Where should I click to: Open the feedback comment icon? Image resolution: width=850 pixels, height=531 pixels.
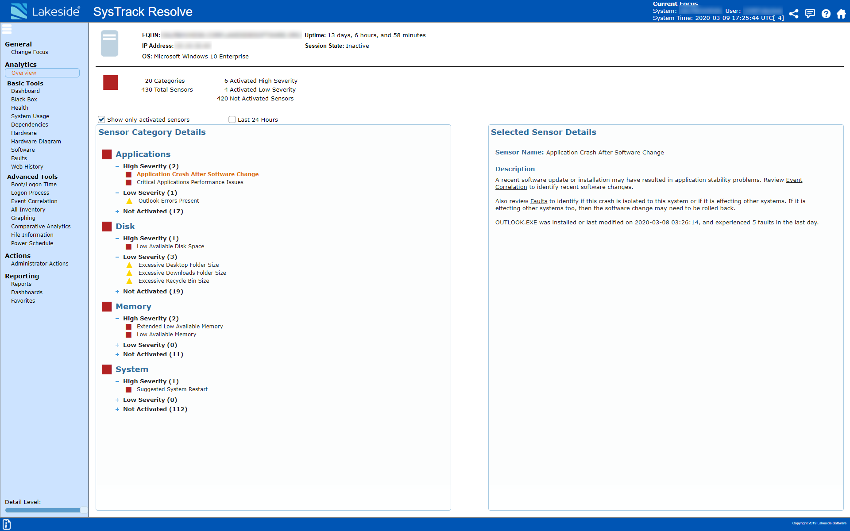[810, 14]
